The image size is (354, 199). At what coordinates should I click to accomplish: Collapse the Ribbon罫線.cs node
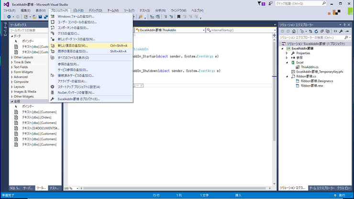(287, 77)
